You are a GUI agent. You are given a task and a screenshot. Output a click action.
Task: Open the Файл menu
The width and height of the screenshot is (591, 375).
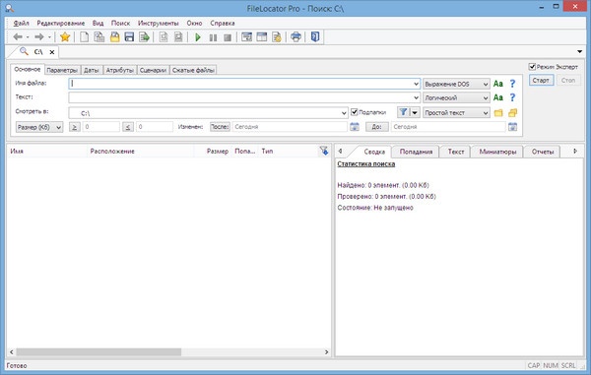pyautogui.click(x=21, y=23)
